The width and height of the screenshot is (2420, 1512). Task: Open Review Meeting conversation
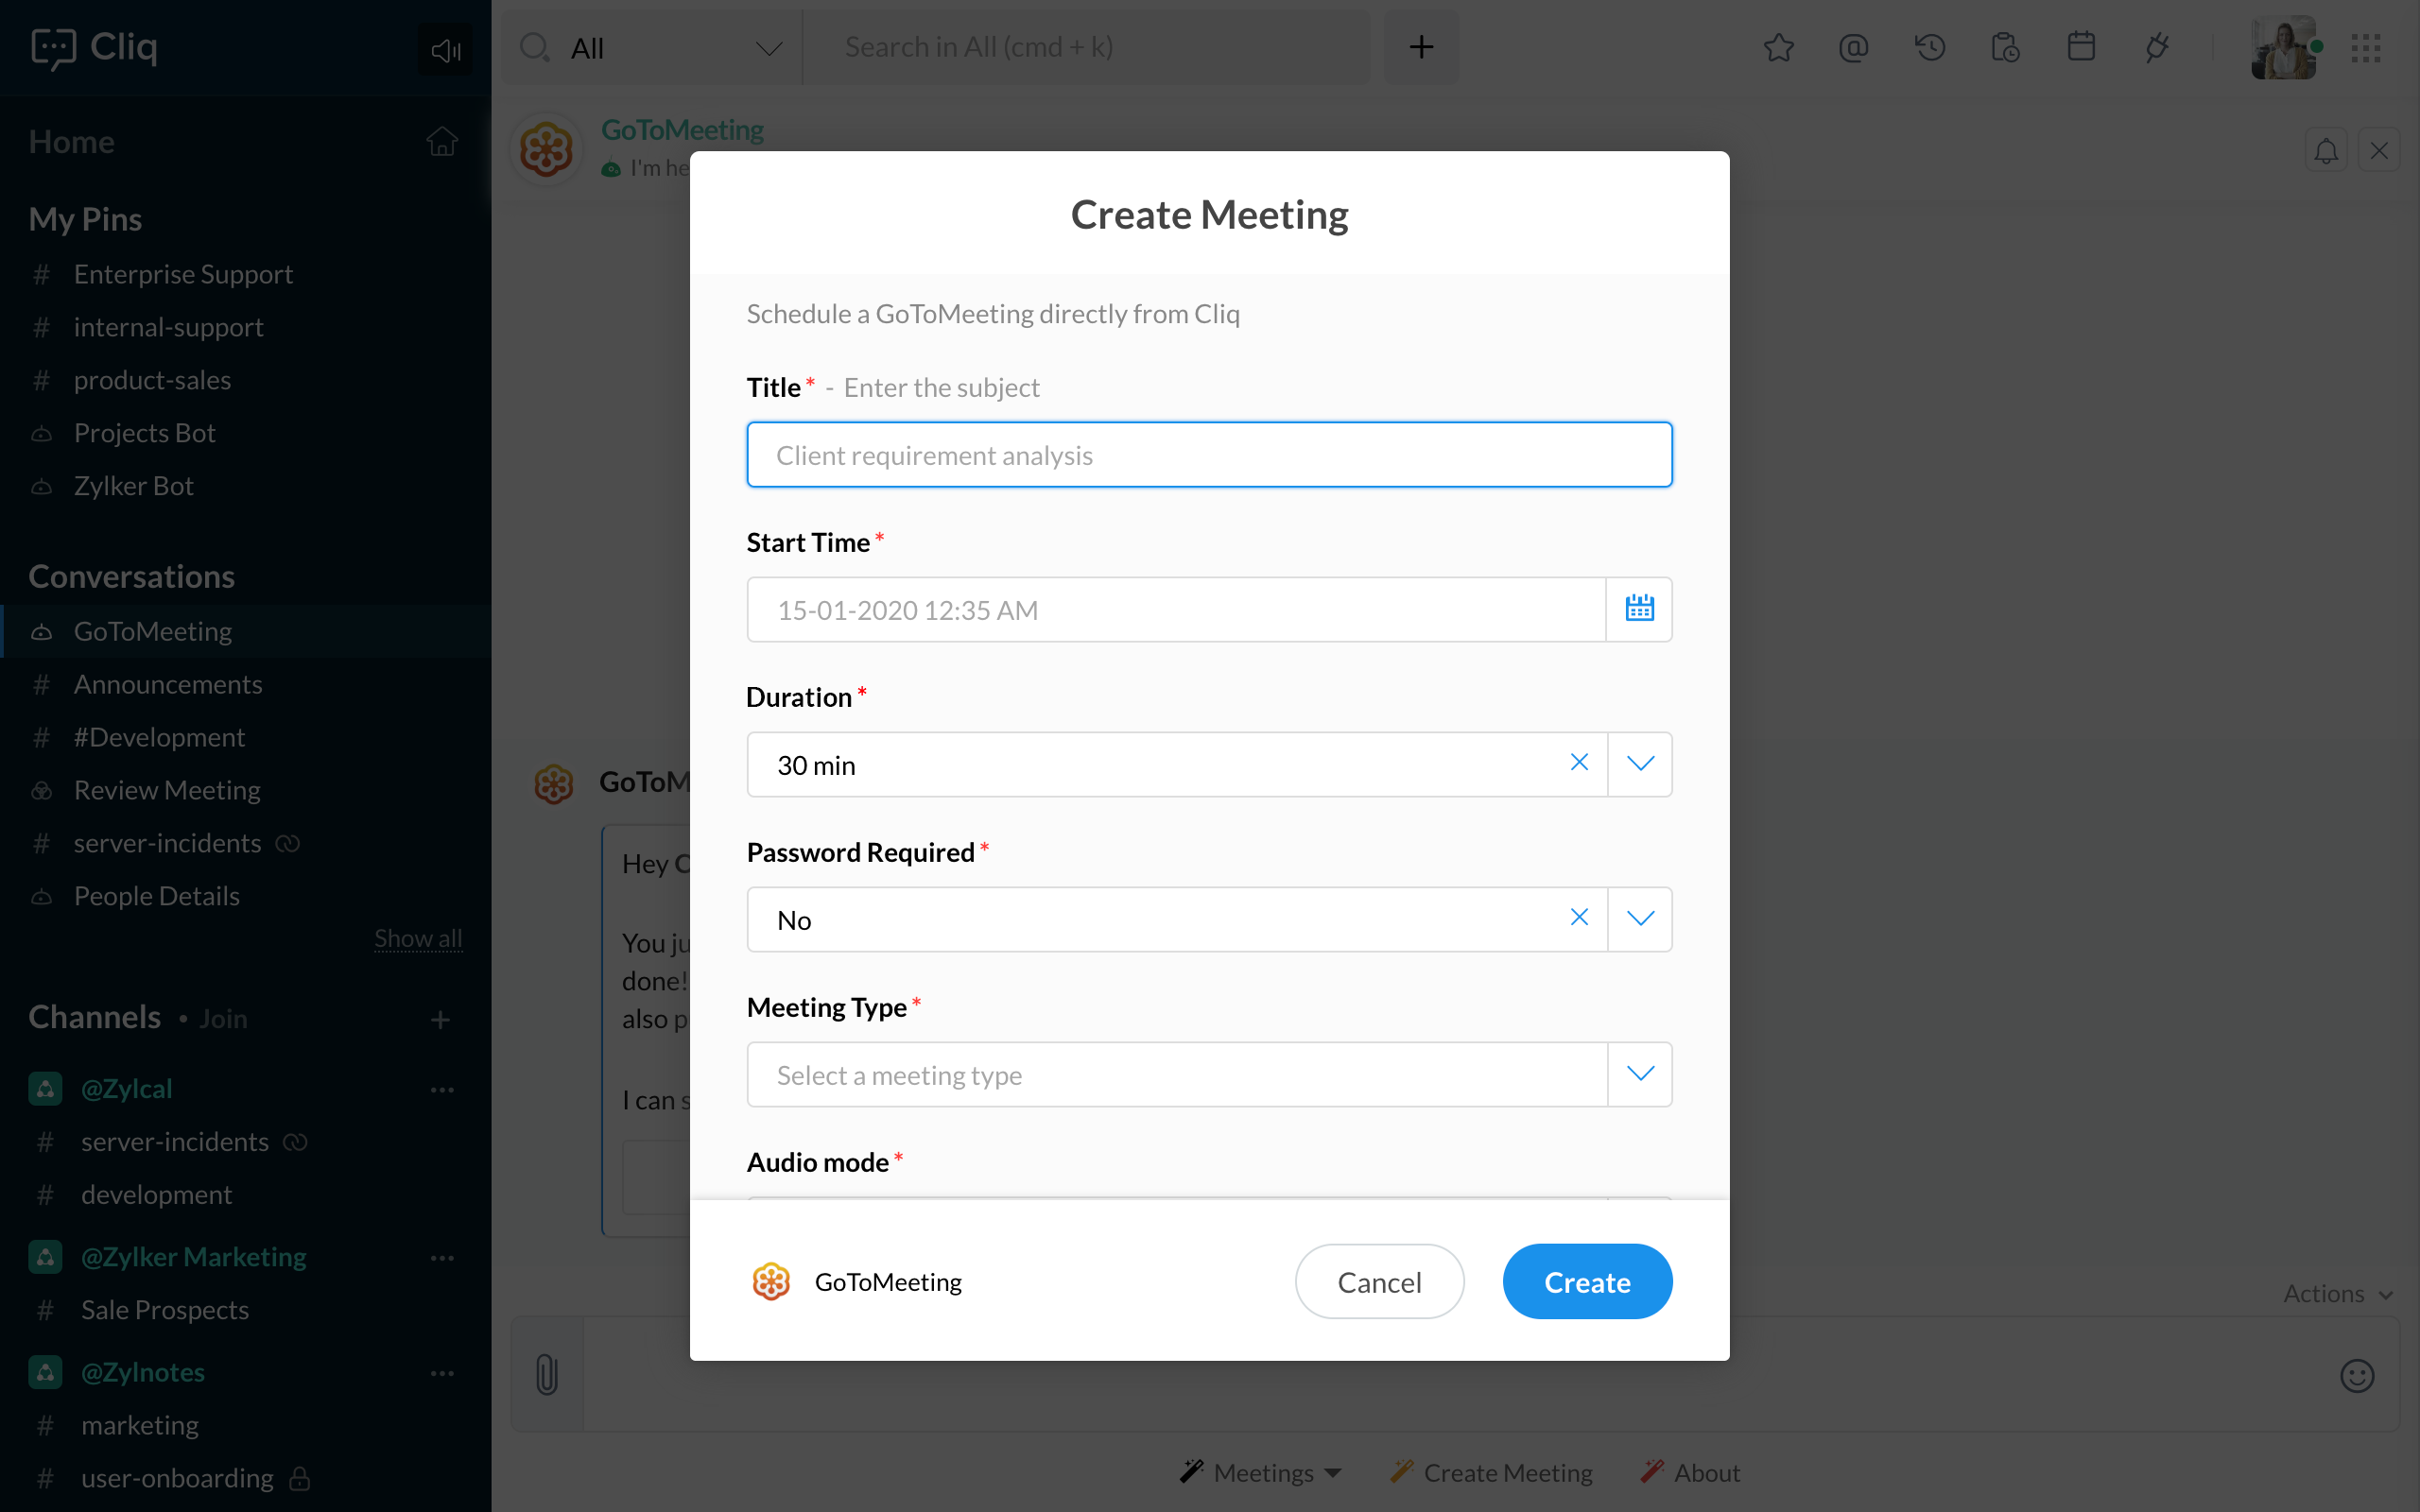(x=167, y=791)
